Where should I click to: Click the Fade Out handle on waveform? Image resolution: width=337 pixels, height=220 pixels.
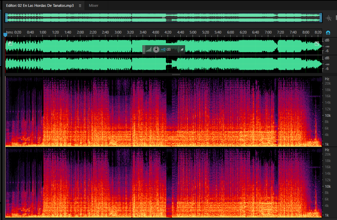[x=317, y=43]
